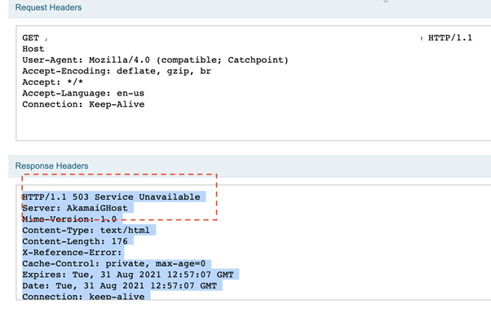Screen dimensions: 491x309
Task: Click the response Connection: keep-alive line
Action: (x=83, y=296)
